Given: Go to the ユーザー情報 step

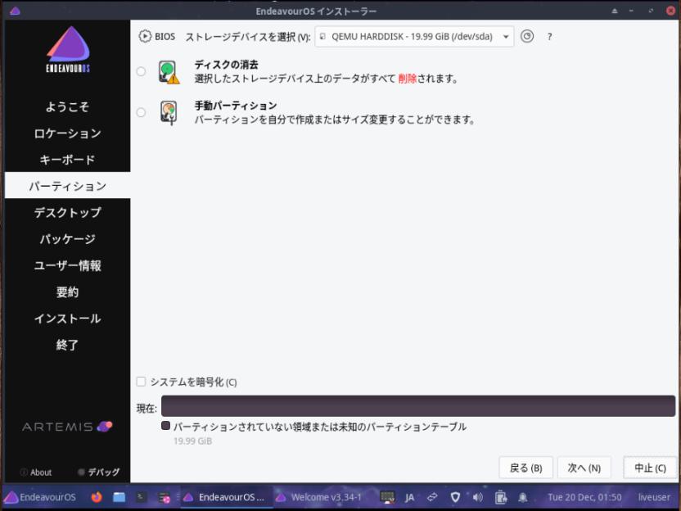Looking at the screenshot, I should pyautogui.click(x=67, y=265).
